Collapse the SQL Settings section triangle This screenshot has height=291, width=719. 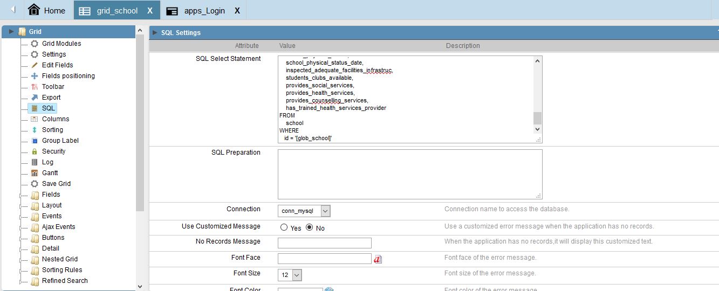click(x=155, y=32)
